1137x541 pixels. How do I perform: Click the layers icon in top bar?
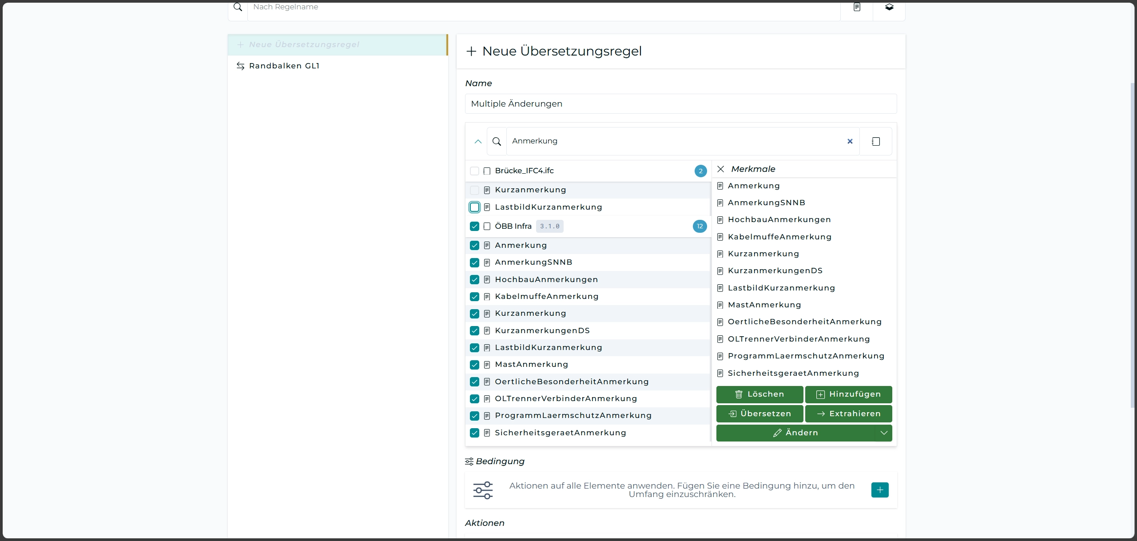tap(889, 7)
